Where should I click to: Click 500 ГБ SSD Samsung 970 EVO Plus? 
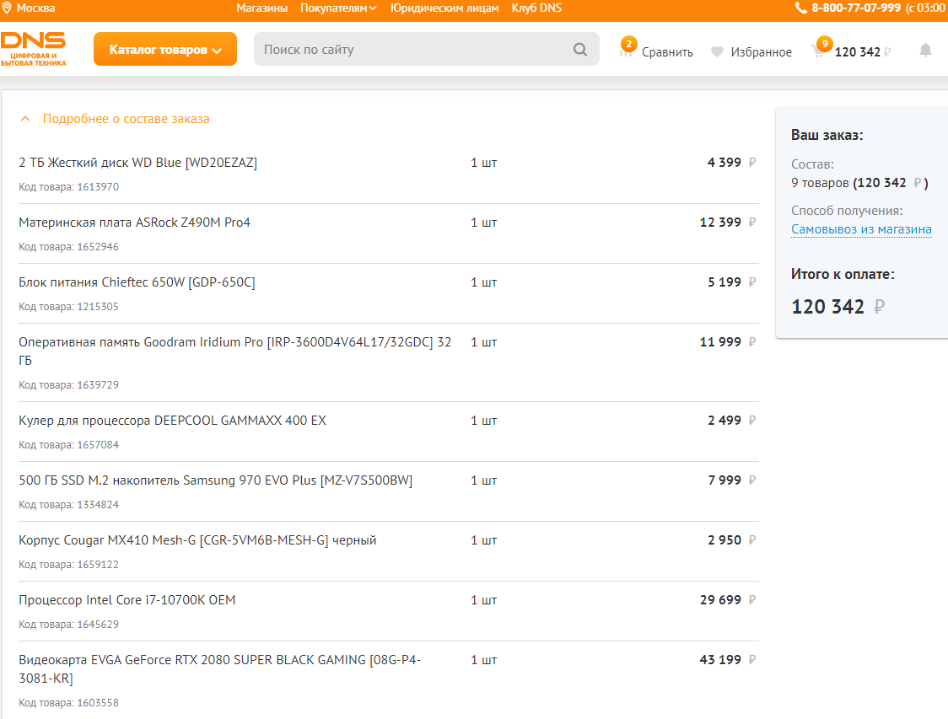click(x=215, y=480)
